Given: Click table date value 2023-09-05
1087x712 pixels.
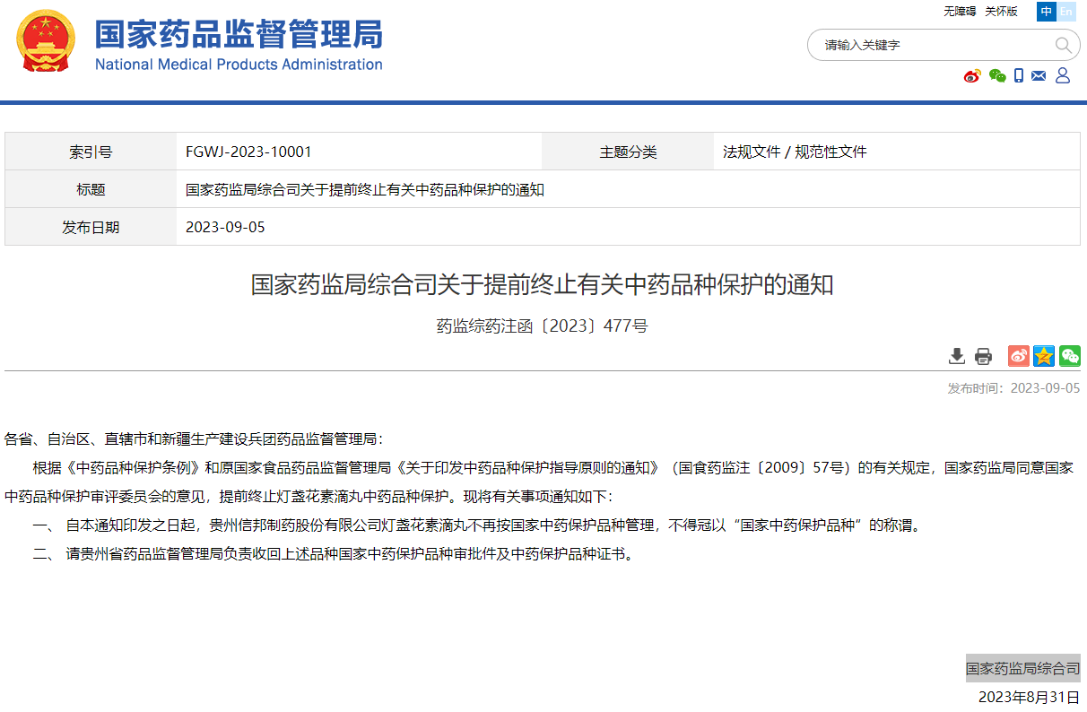Looking at the screenshot, I should pyautogui.click(x=225, y=228).
